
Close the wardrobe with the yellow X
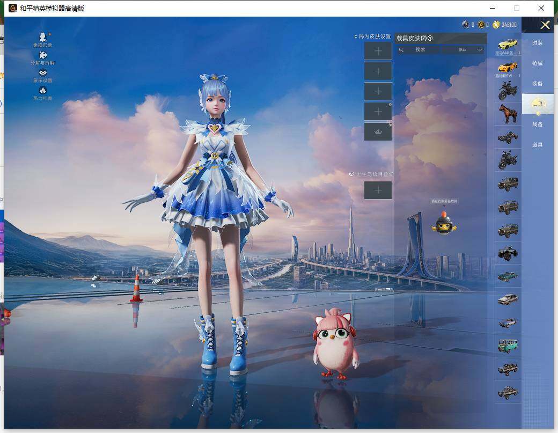tap(545, 25)
